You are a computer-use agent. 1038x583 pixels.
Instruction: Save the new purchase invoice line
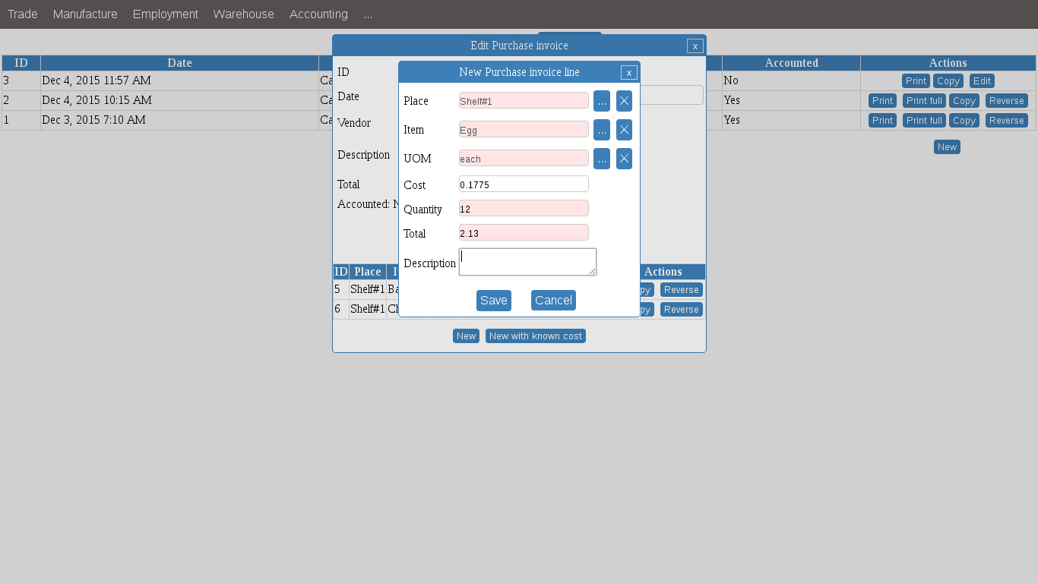(493, 300)
